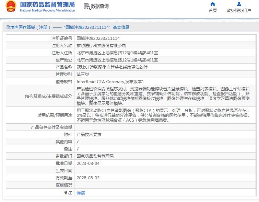The width and height of the screenshot is (259, 202).
Task: Open attachment 产品技术要求
Action: [89, 135]
